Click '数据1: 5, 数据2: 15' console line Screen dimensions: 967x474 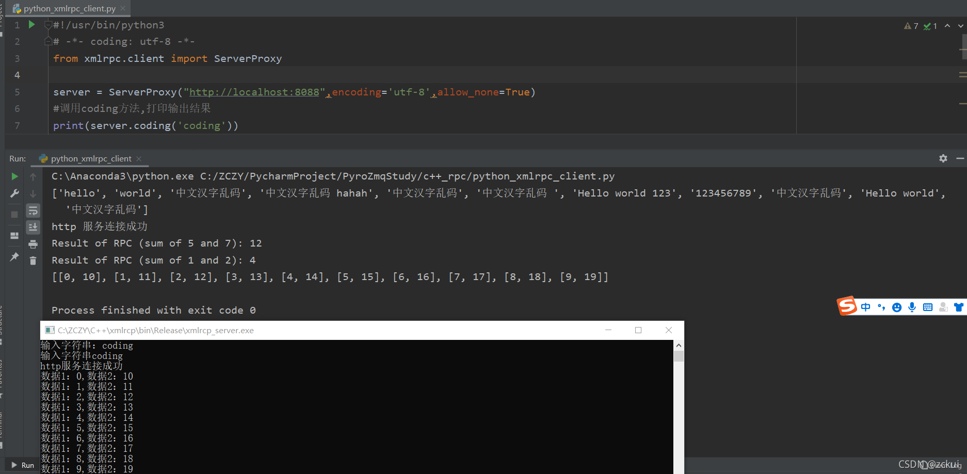(87, 428)
